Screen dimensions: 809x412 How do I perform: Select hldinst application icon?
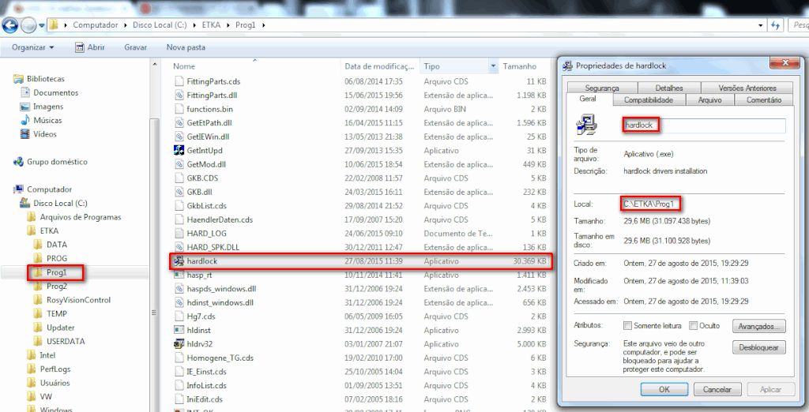(x=179, y=330)
